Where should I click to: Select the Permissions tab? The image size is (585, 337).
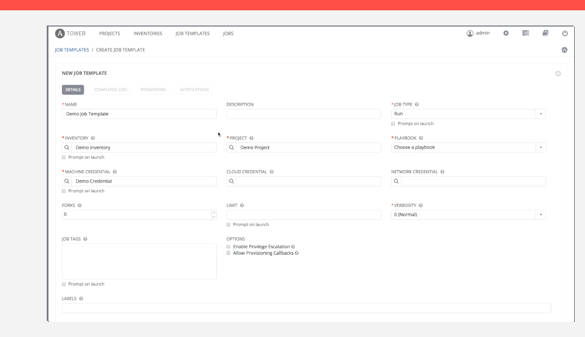[x=153, y=89]
